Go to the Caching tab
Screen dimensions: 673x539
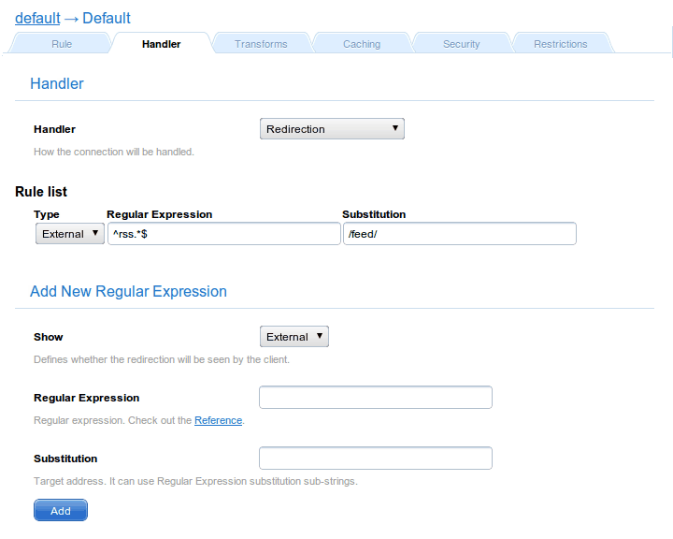pyautogui.click(x=361, y=44)
